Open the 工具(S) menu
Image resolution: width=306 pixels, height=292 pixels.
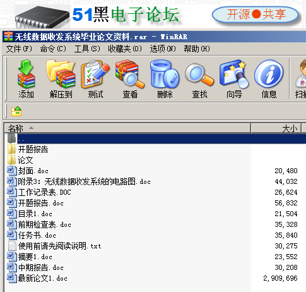coord(87,49)
